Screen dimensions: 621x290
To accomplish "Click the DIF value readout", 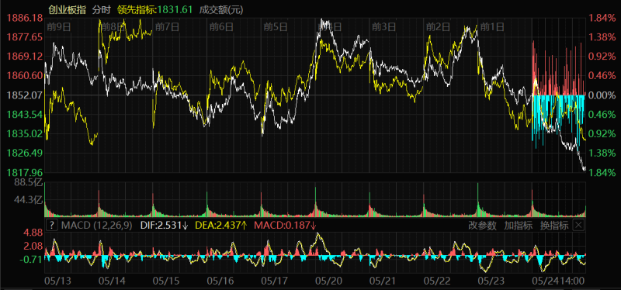I will pos(165,226).
